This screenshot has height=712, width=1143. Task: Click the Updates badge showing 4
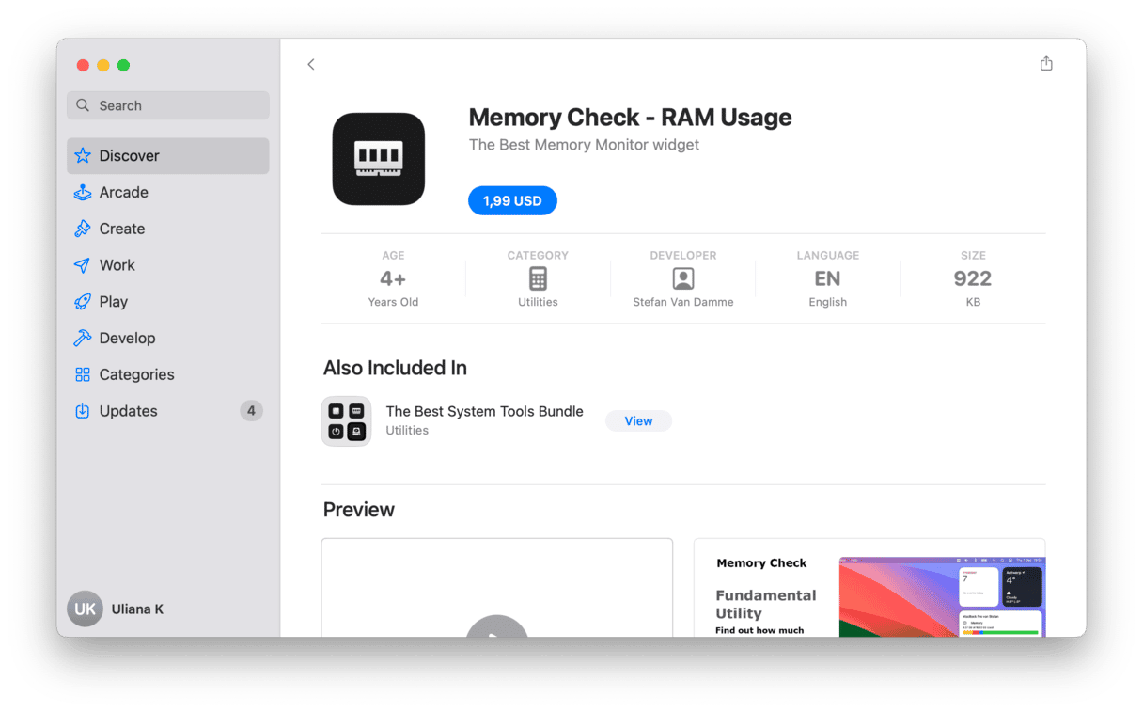251,411
